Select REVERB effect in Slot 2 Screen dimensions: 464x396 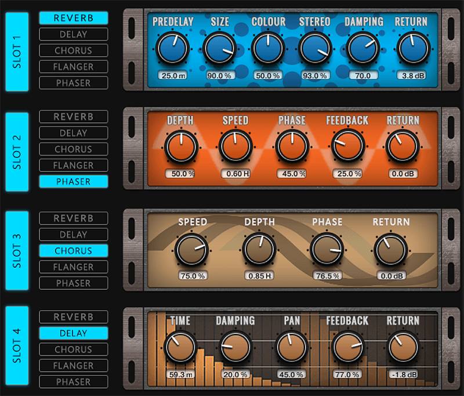tap(74, 117)
